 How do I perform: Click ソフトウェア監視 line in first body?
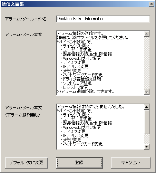(x=76, y=83)
